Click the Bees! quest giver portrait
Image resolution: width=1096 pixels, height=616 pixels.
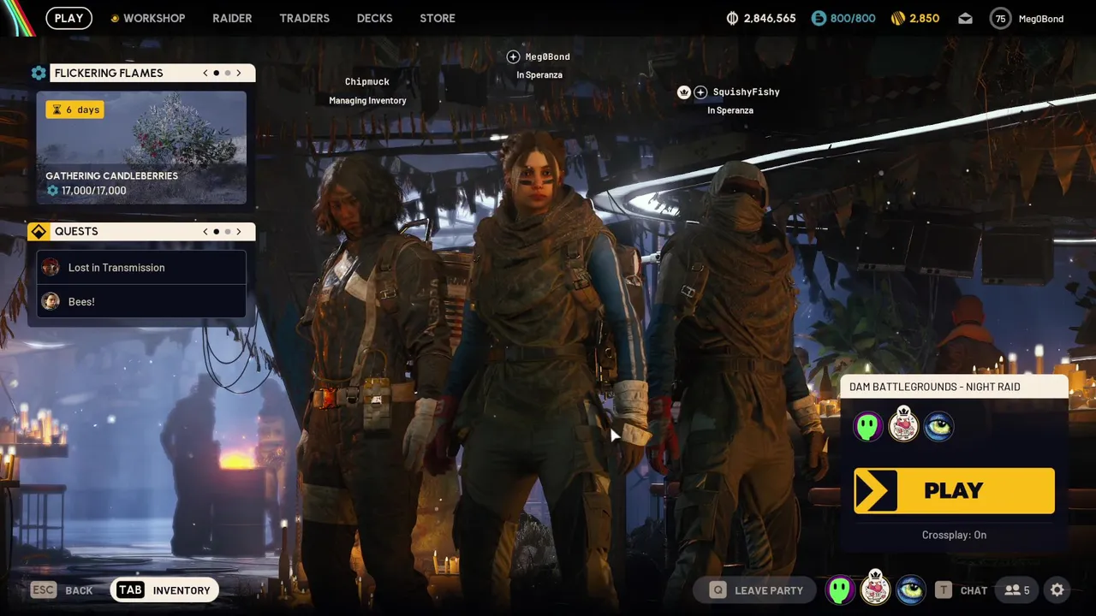point(51,301)
